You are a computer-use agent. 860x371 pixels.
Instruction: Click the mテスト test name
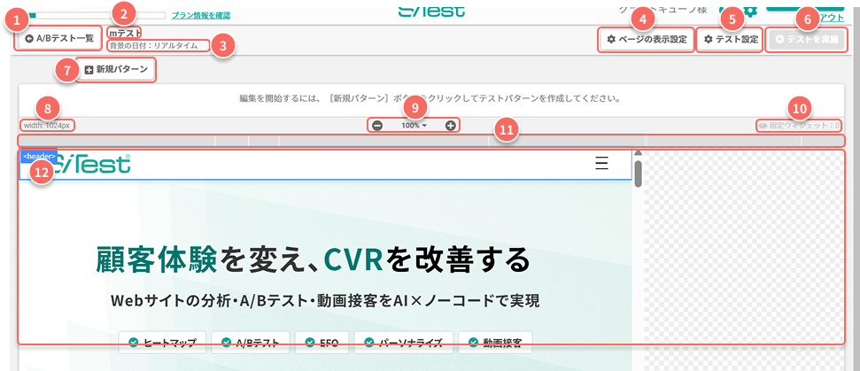tap(125, 33)
